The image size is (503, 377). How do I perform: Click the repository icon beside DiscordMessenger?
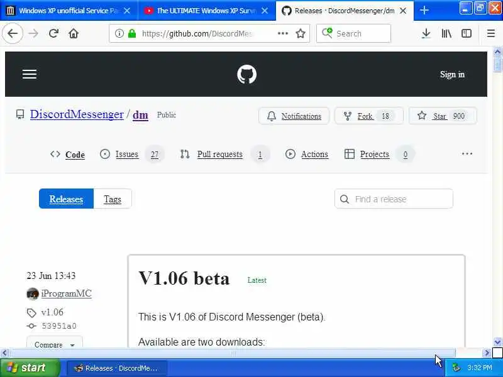click(x=20, y=114)
